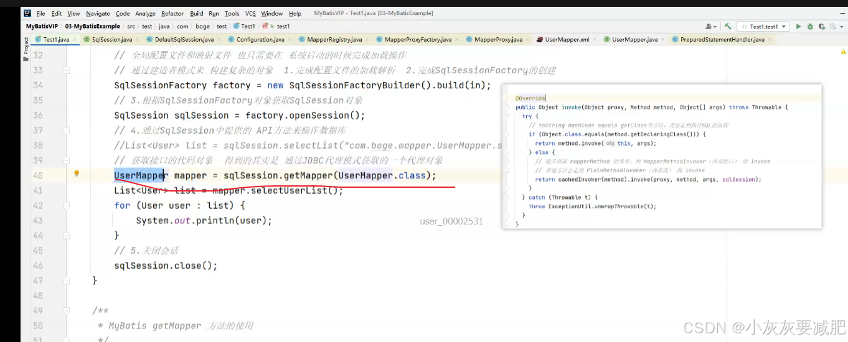Click sqlSession.close(); on line 46

pyautogui.click(x=166, y=266)
